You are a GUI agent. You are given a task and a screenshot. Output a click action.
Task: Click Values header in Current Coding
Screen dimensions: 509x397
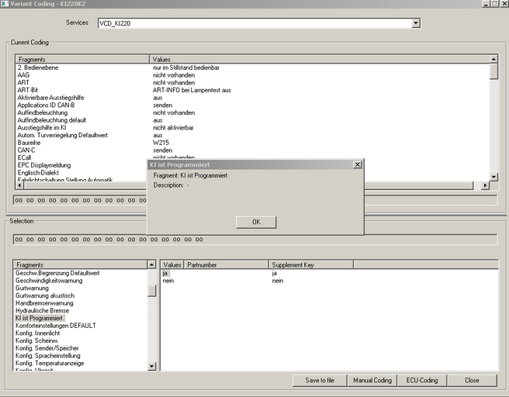320,60
